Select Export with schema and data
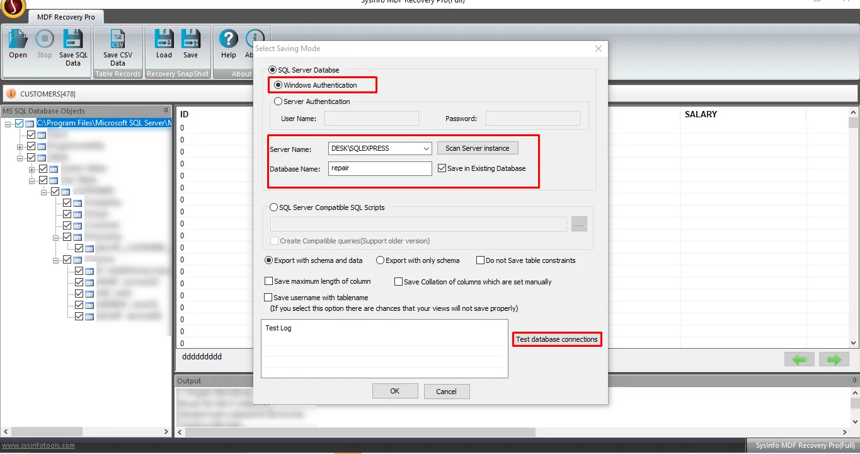This screenshot has width=860, height=454. pos(269,260)
